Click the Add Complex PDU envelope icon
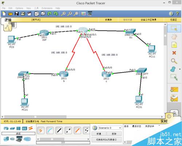 tap(174, 98)
